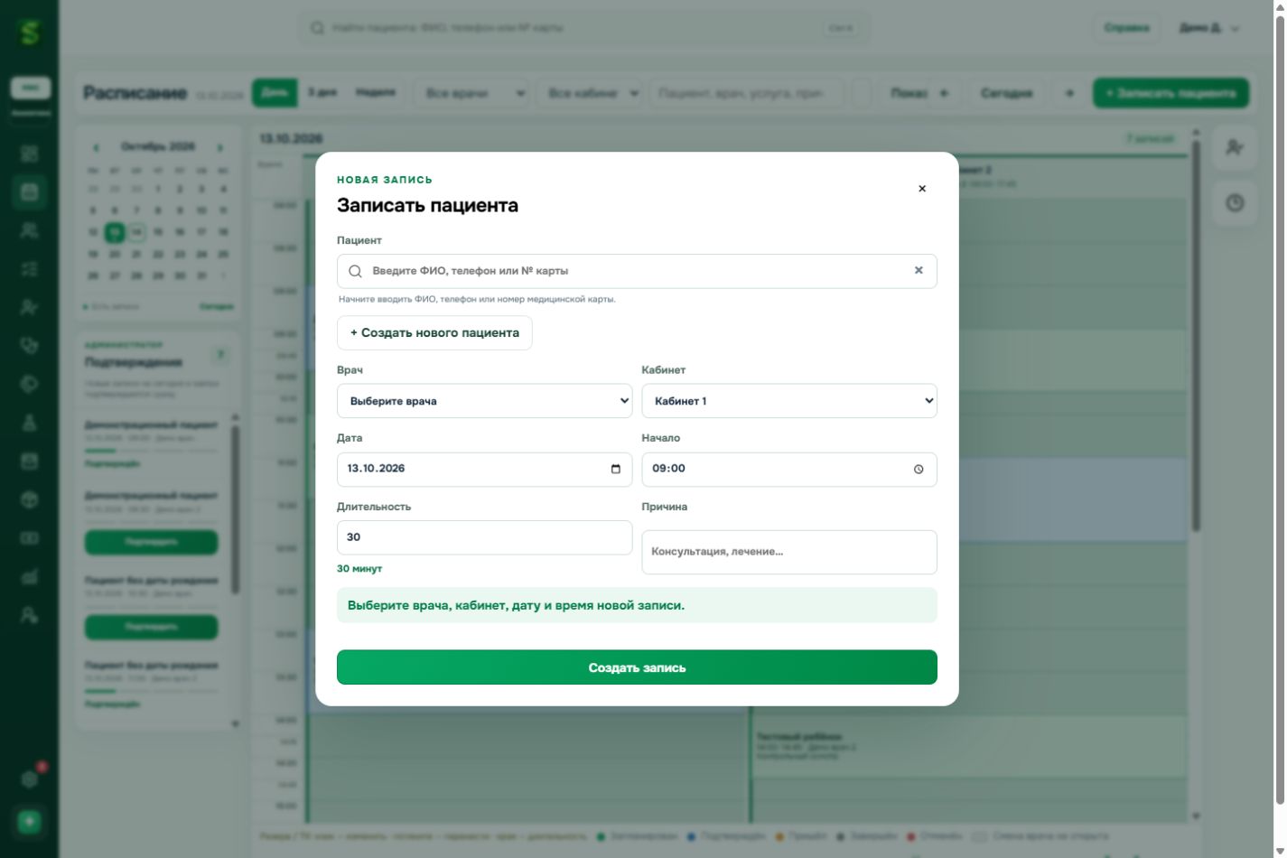This screenshot has width=1287, height=858.
Task: Click the person-check icon right of schedule
Action: pos(1235,147)
